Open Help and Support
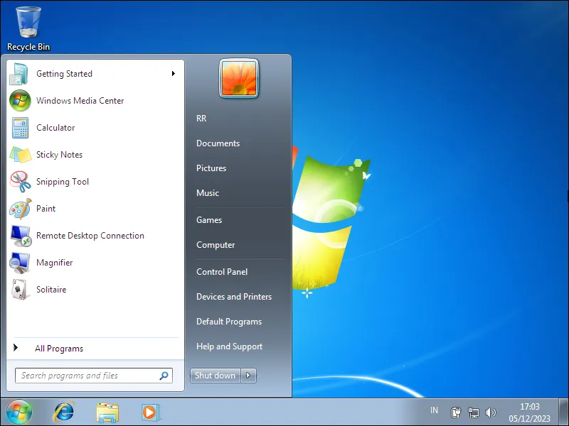Screen dimensions: 569x426 (x=229, y=346)
